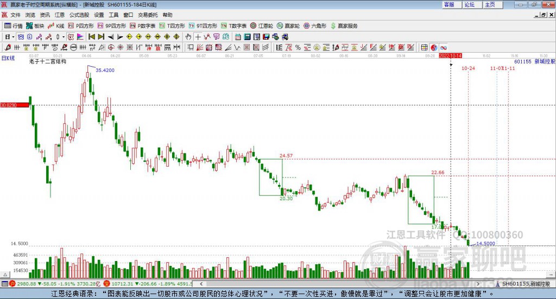Screen dimensions: 556x299
Task: Jump to first bar icon
Action: pyautogui.click(x=91, y=37)
